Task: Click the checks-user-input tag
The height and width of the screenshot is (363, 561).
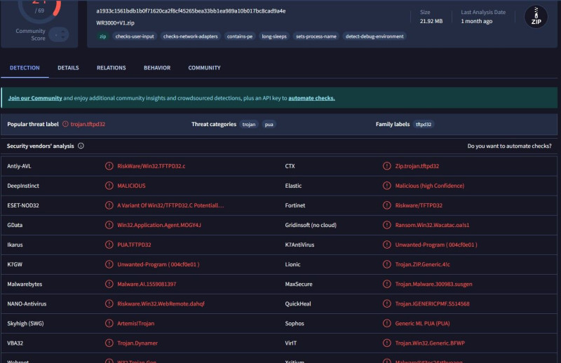Action: coord(135,36)
